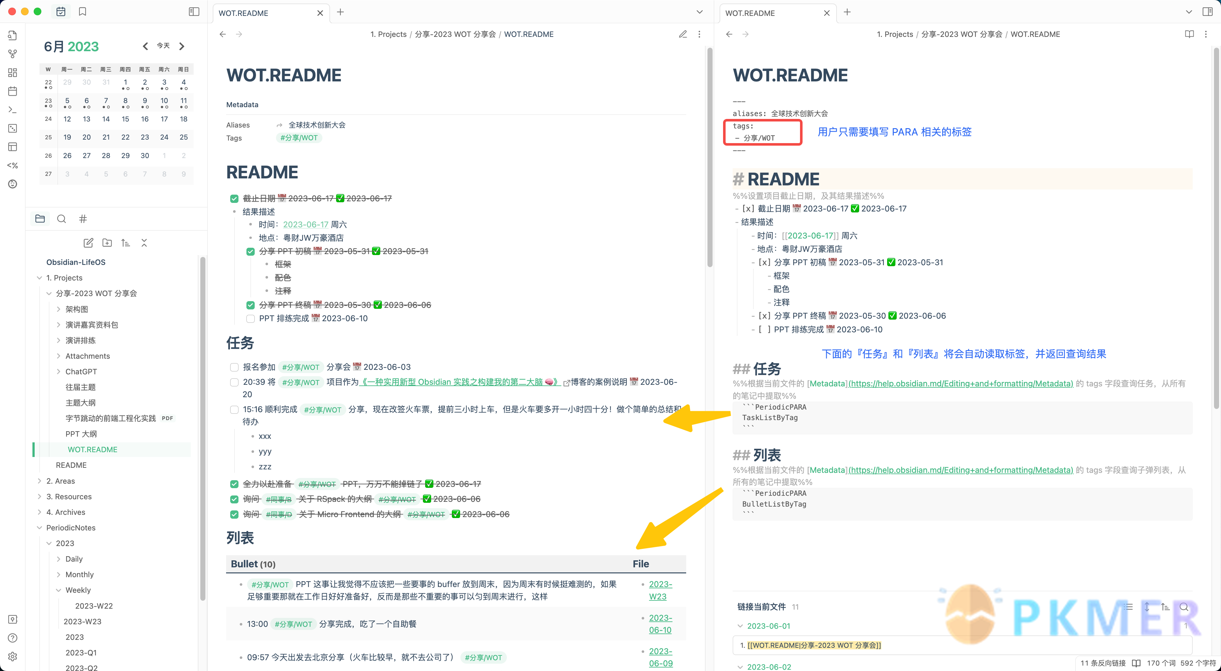The width and height of the screenshot is (1221, 671).
Task: Switch left pane to edit mode pencil icon
Action: 683,34
